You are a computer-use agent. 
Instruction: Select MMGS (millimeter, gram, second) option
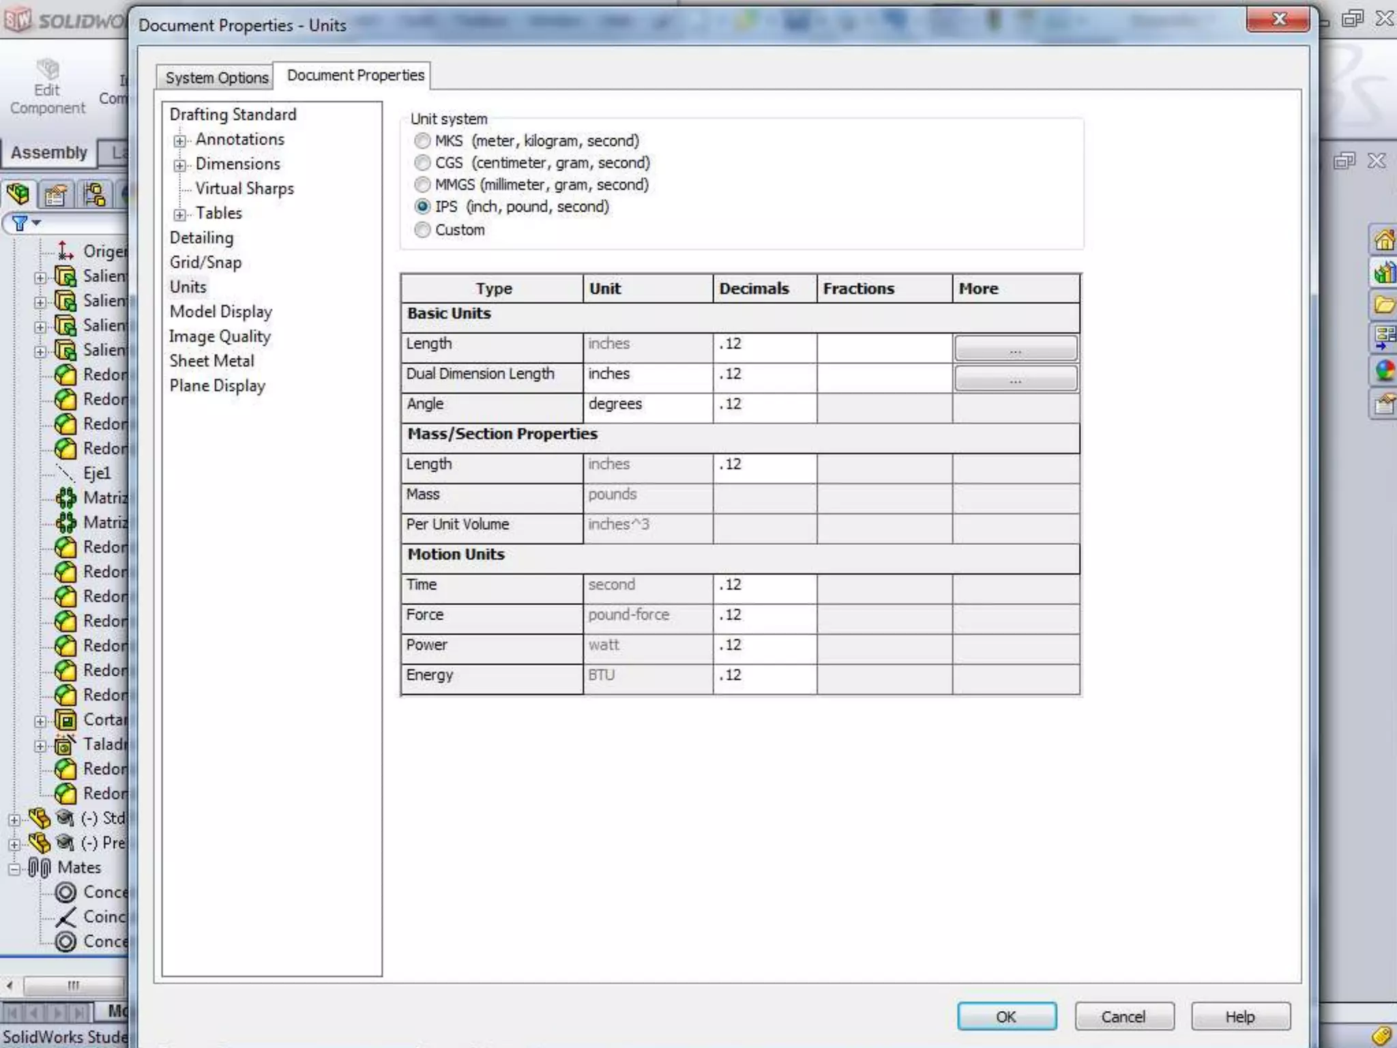click(422, 184)
